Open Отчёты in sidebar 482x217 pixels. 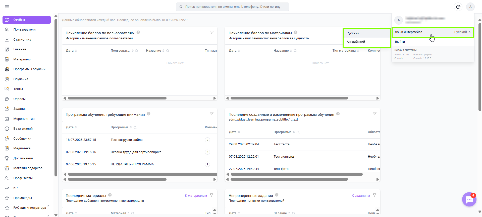[x=27, y=20]
